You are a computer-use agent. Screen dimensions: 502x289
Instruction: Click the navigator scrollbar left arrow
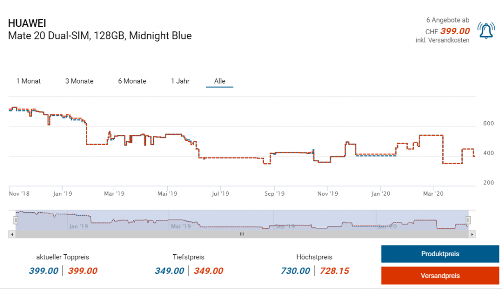coord(11,235)
